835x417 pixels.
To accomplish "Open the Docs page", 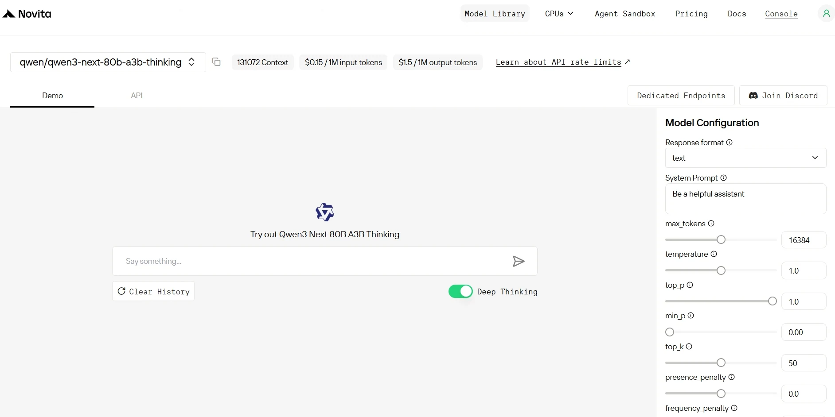I will click(x=737, y=14).
